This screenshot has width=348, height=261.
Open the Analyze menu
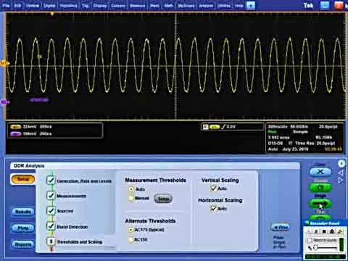(206, 5)
